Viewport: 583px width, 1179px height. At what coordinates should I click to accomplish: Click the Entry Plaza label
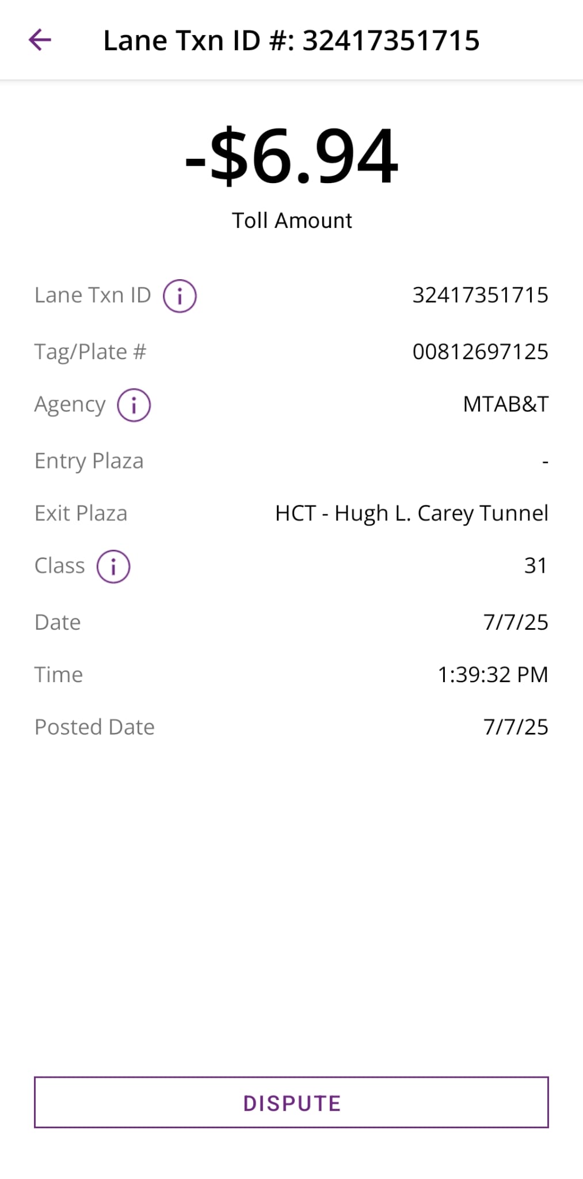(89, 461)
